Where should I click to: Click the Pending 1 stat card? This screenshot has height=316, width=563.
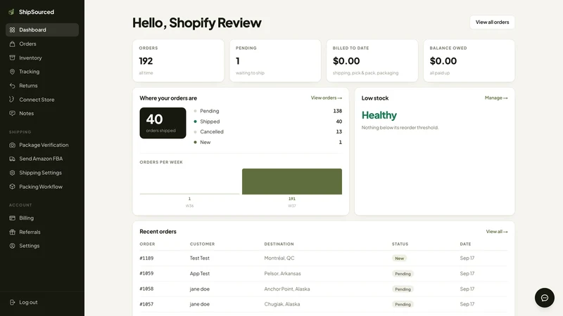(275, 60)
